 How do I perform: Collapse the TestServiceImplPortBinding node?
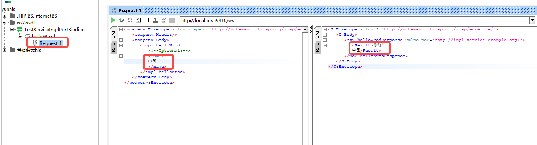tap(12, 29)
